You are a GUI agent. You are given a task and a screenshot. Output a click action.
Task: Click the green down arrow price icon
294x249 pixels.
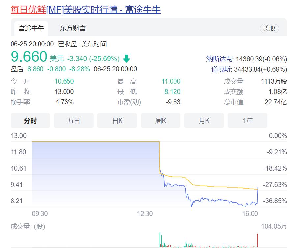pos(126,59)
